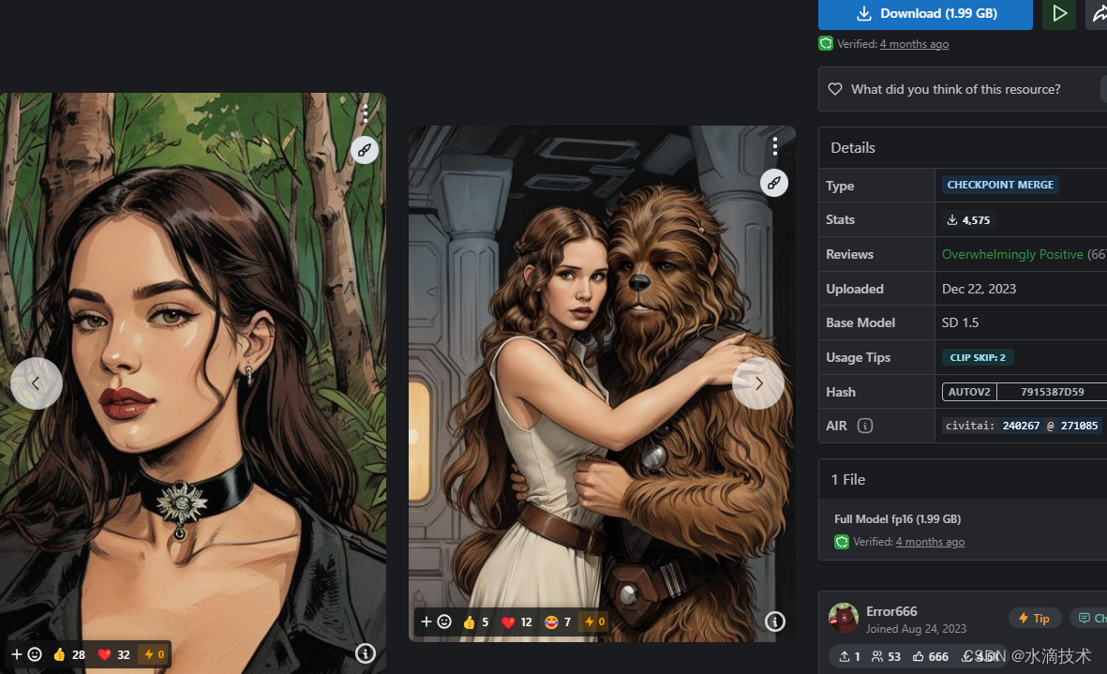
Task: Click the verified shield in file section
Action: point(842,542)
